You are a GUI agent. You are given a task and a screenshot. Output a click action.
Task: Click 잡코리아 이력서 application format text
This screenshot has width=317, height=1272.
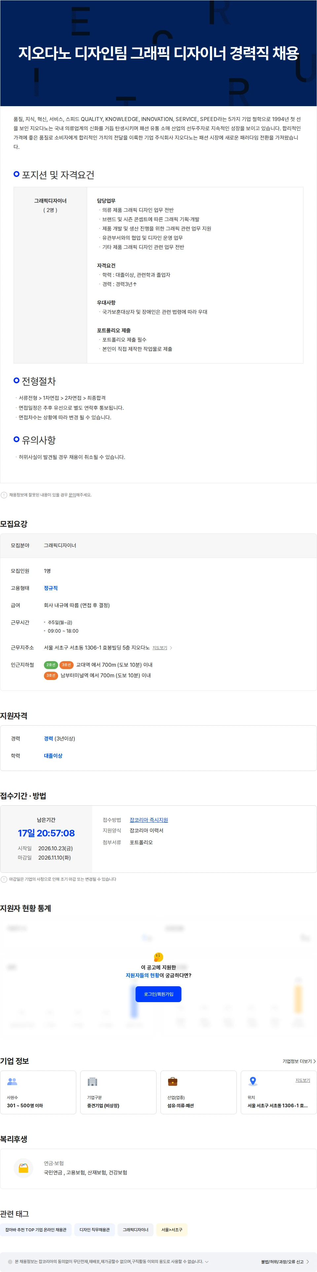pyautogui.click(x=146, y=830)
